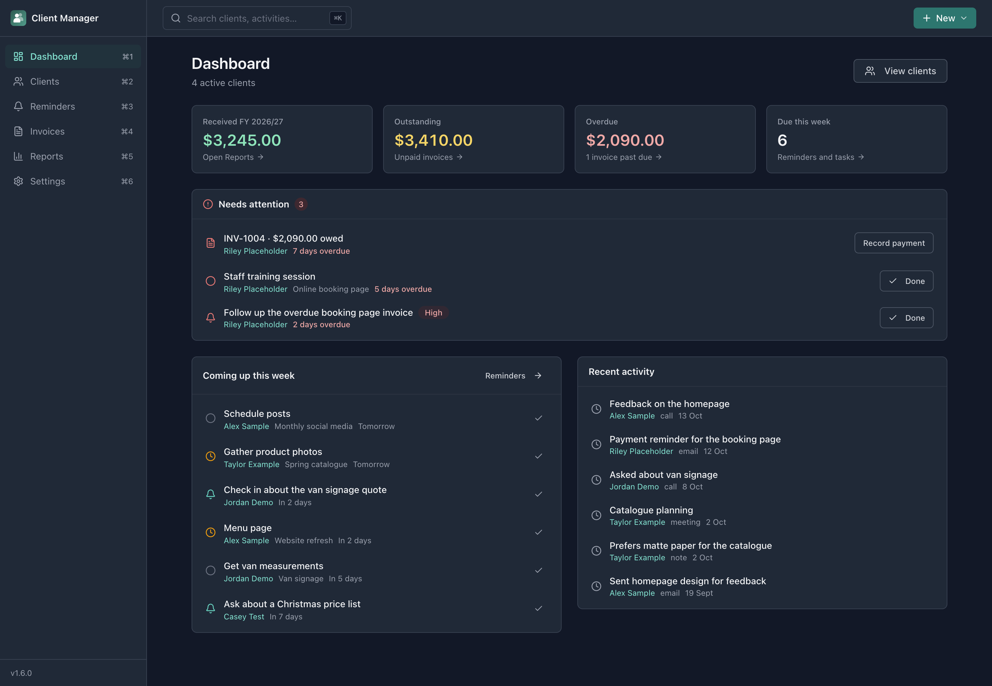The image size is (992, 686).
Task: Open the 1 invoice past due link
Action: coord(624,157)
